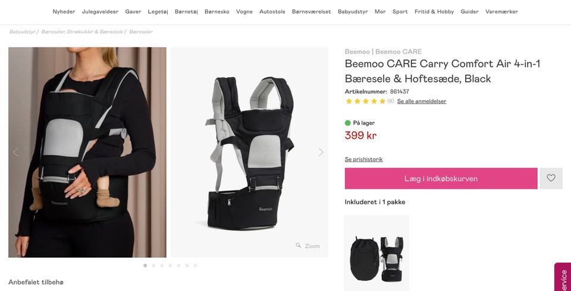Open the customer service side tab
Viewport: 571px width, 291px height.
coord(563,278)
